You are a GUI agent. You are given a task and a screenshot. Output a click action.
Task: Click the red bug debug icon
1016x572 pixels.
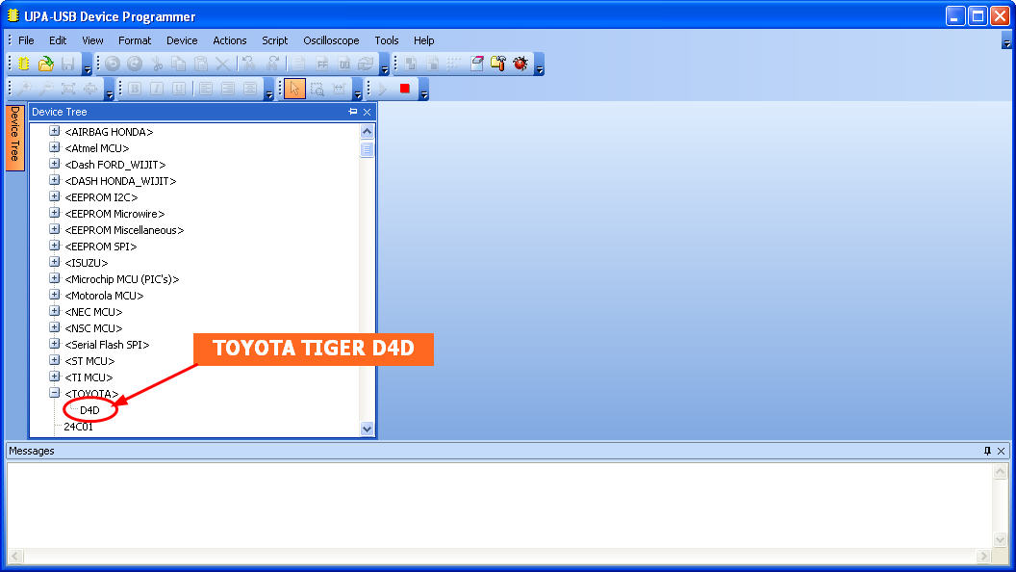click(521, 64)
